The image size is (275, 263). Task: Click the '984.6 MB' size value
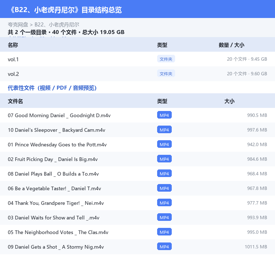(257, 159)
